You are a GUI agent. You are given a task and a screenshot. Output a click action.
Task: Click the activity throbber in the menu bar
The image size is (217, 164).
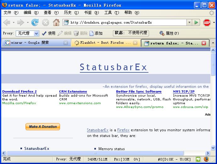tap(211, 13)
